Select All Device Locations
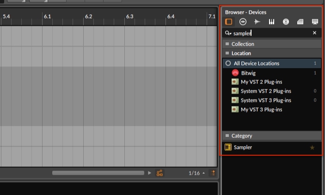Viewport: 325px width, 195px height. [x=272, y=63]
